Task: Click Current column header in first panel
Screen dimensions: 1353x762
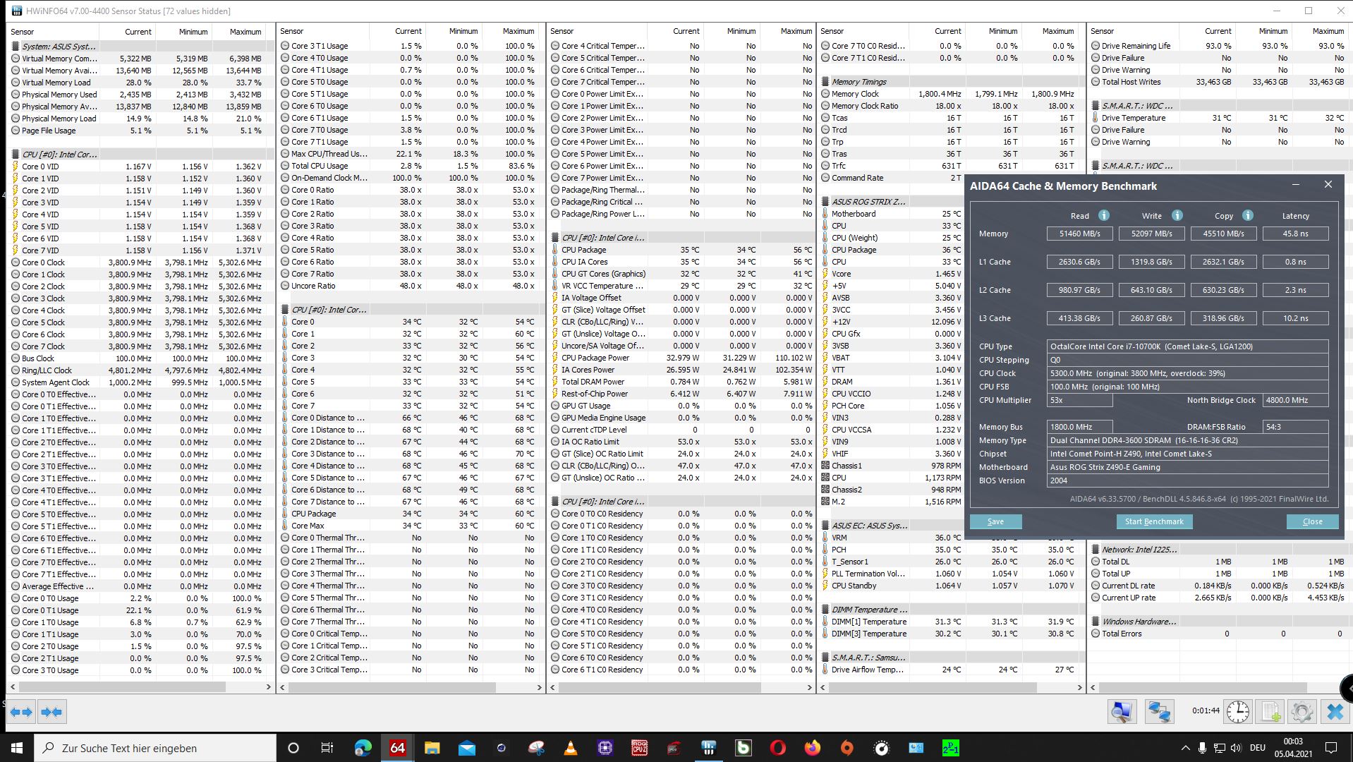Action: (x=128, y=32)
